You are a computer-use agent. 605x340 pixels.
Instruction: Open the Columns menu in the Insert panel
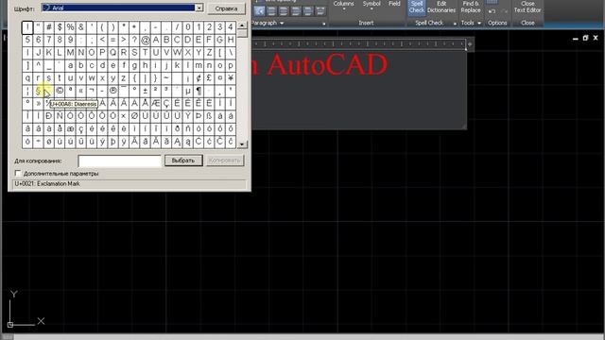[x=343, y=5]
